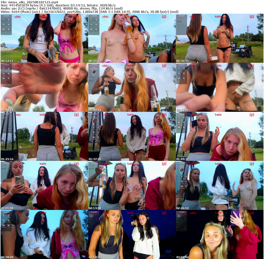Open the thumbnail stamped 01:13:06
Screen dimensions: 264x259
click(220, 87)
